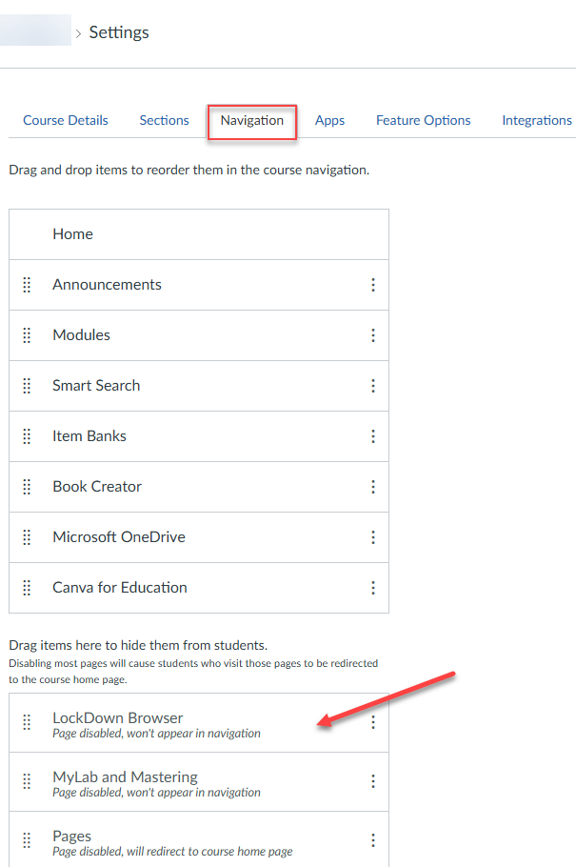Open options menu for Announcements
Screen dimensions: 576x867
pos(373,285)
